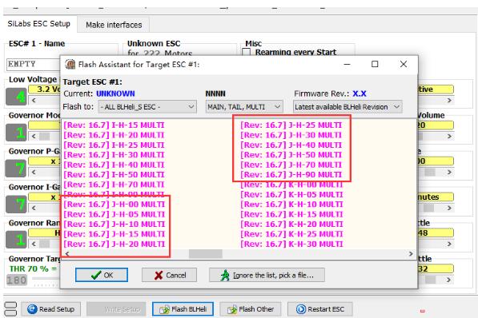Select firmware 'I-H-30 MULTI'
This screenshot has height=318, width=478.
tap(114, 155)
